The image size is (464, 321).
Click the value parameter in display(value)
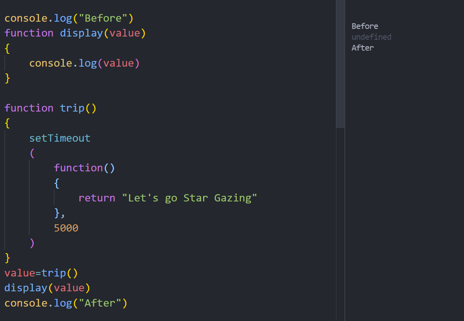point(126,33)
